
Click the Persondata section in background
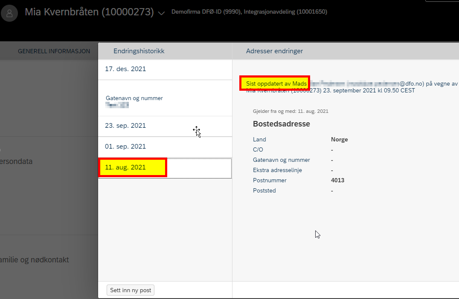pyautogui.click(x=16, y=161)
